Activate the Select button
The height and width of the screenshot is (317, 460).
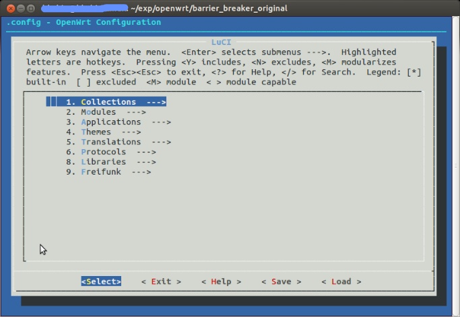click(x=101, y=281)
